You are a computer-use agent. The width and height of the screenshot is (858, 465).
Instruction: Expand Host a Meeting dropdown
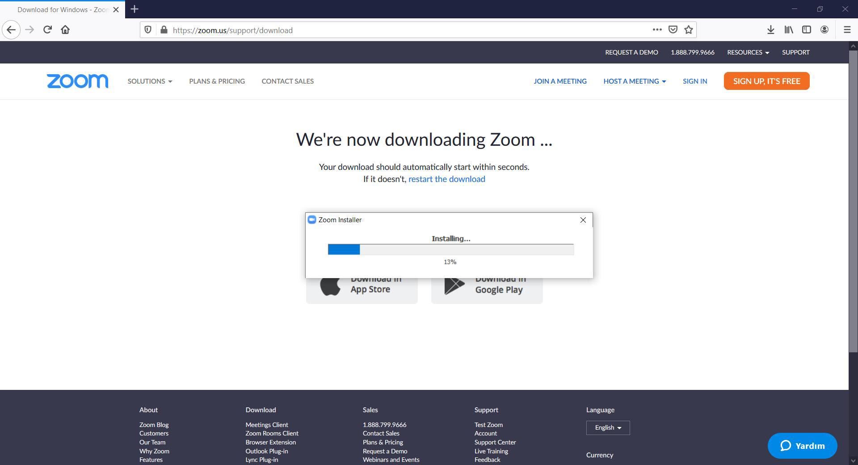point(635,81)
